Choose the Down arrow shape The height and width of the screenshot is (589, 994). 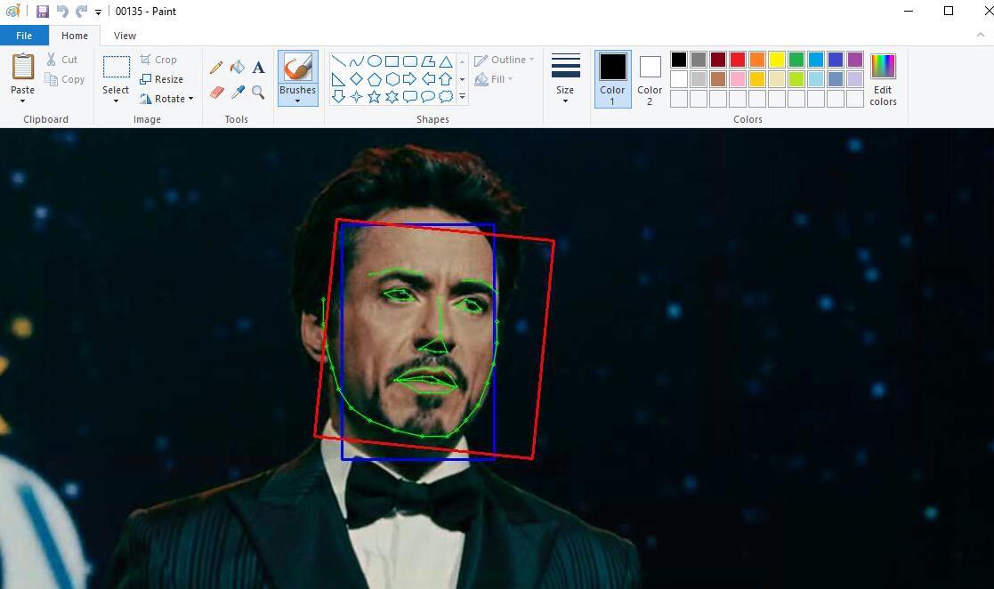pos(339,96)
